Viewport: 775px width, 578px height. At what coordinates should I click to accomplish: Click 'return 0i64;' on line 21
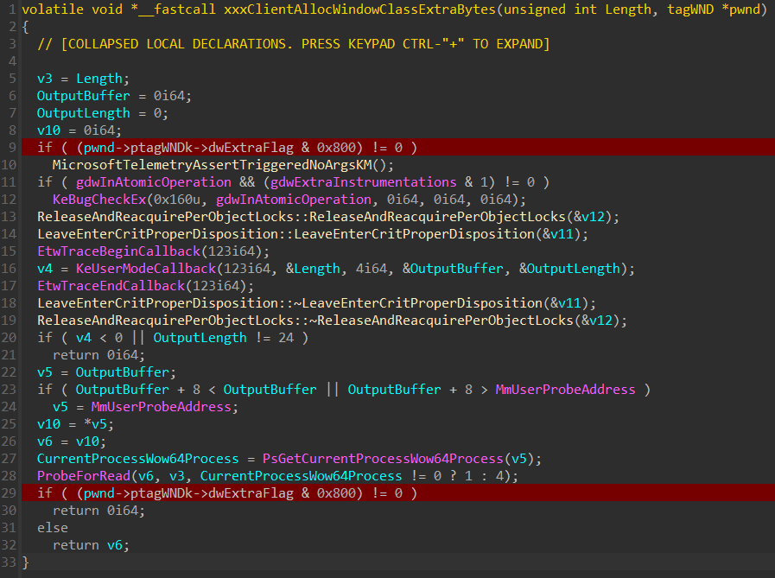tap(98, 355)
